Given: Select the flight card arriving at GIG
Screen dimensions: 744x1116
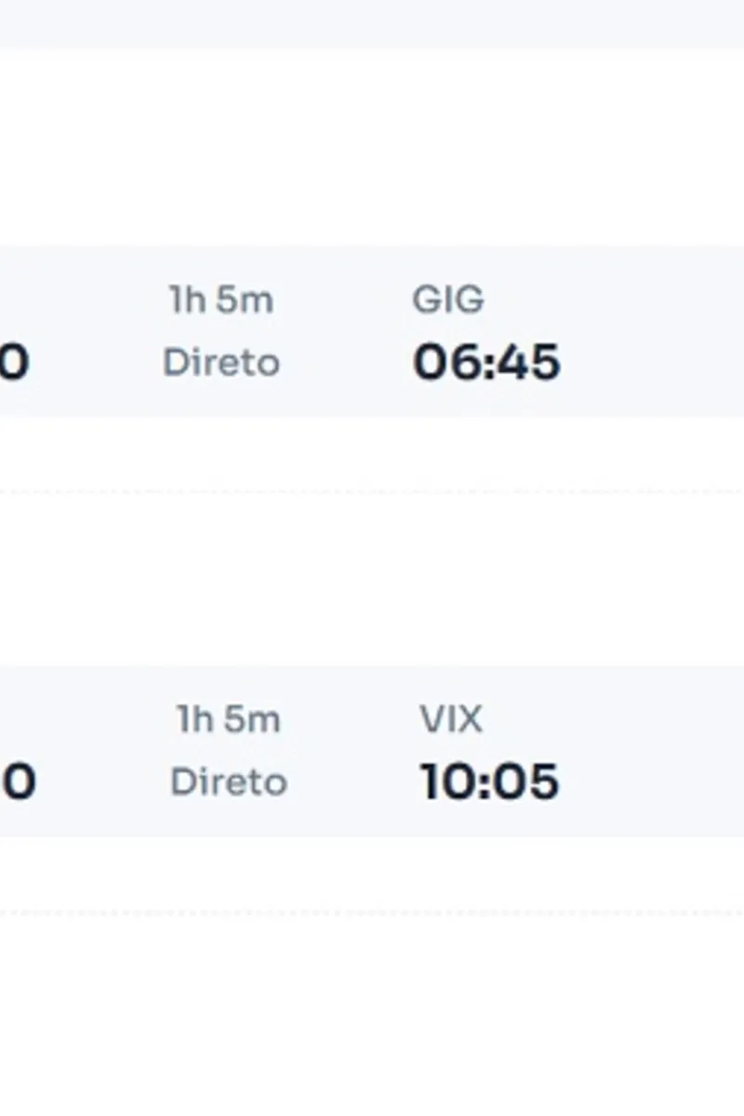Looking at the screenshot, I should click(x=372, y=331).
